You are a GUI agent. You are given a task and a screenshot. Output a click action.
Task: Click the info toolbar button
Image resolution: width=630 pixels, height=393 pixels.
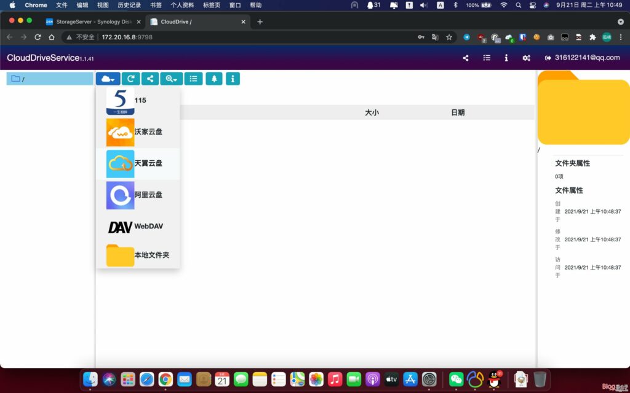coord(233,79)
